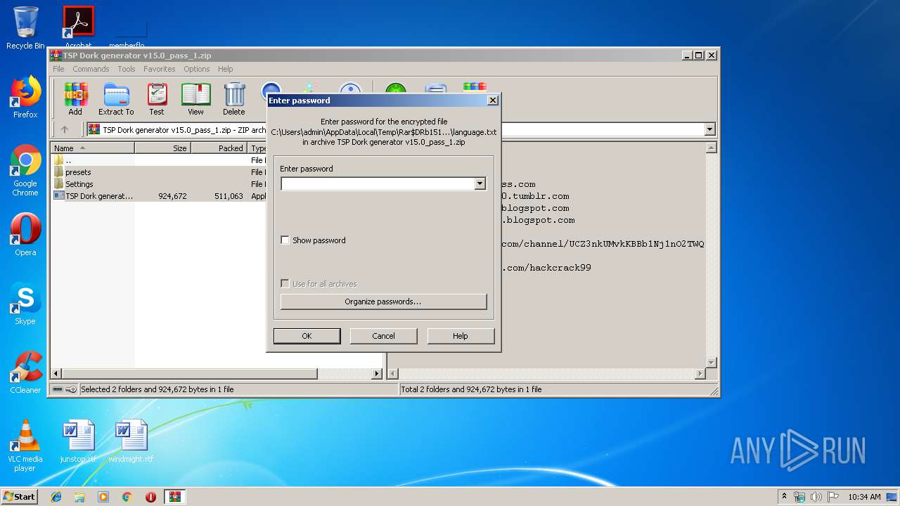This screenshot has height=506, width=900.
Task: Click Internet Explorer icon in taskbar
Action: pyautogui.click(x=56, y=497)
